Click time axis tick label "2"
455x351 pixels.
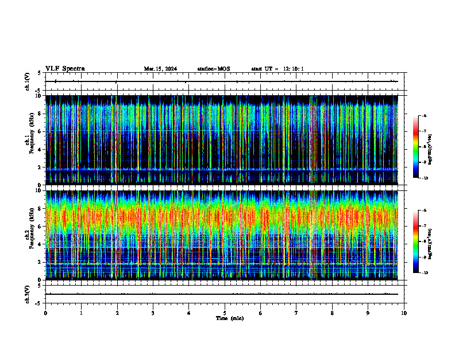(x=117, y=313)
